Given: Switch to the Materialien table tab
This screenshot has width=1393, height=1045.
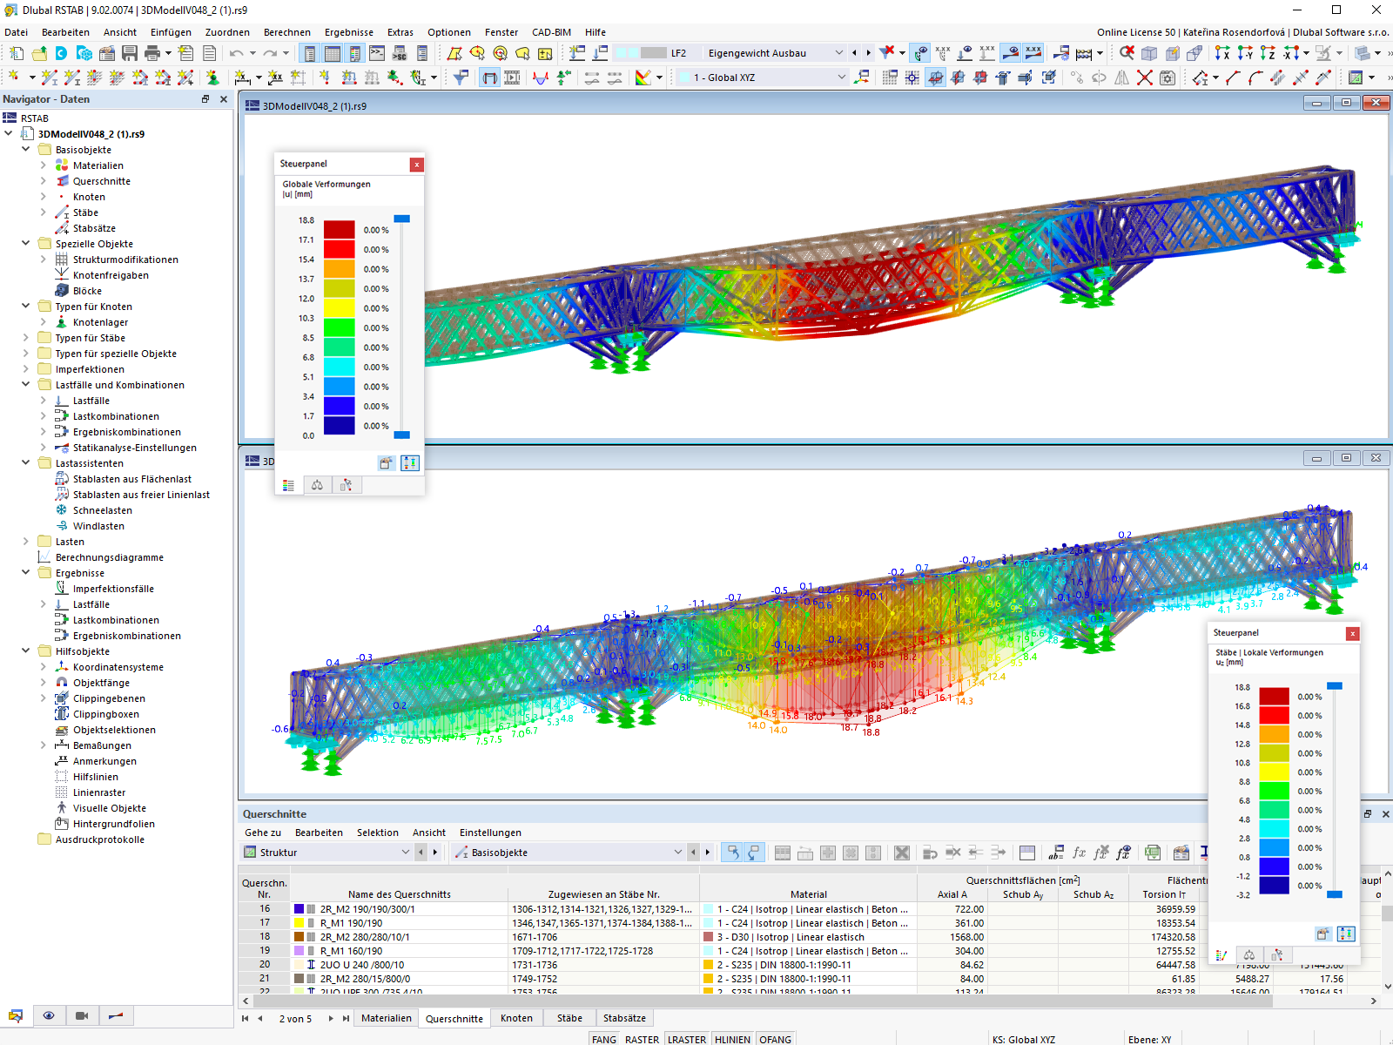Looking at the screenshot, I should coord(387,1018).
